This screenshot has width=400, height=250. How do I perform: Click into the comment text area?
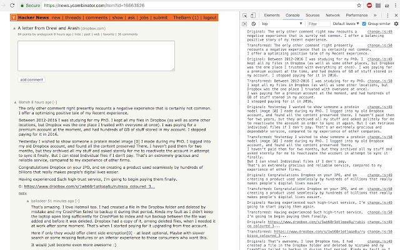(x=96, y=56)
